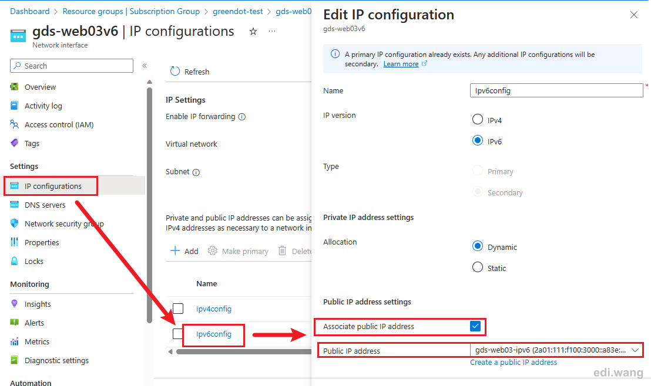The image size is (651, 386).
Task: Select Static allocation
Action: coord(478,267)
